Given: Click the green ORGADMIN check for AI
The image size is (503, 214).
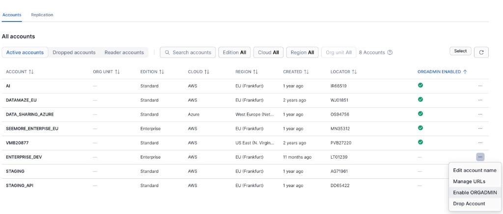Looking at the screenshot, I should tap(420, 85).
